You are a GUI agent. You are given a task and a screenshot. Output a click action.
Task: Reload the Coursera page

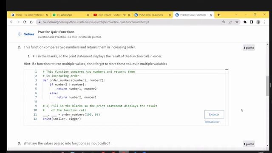point(25,22)
